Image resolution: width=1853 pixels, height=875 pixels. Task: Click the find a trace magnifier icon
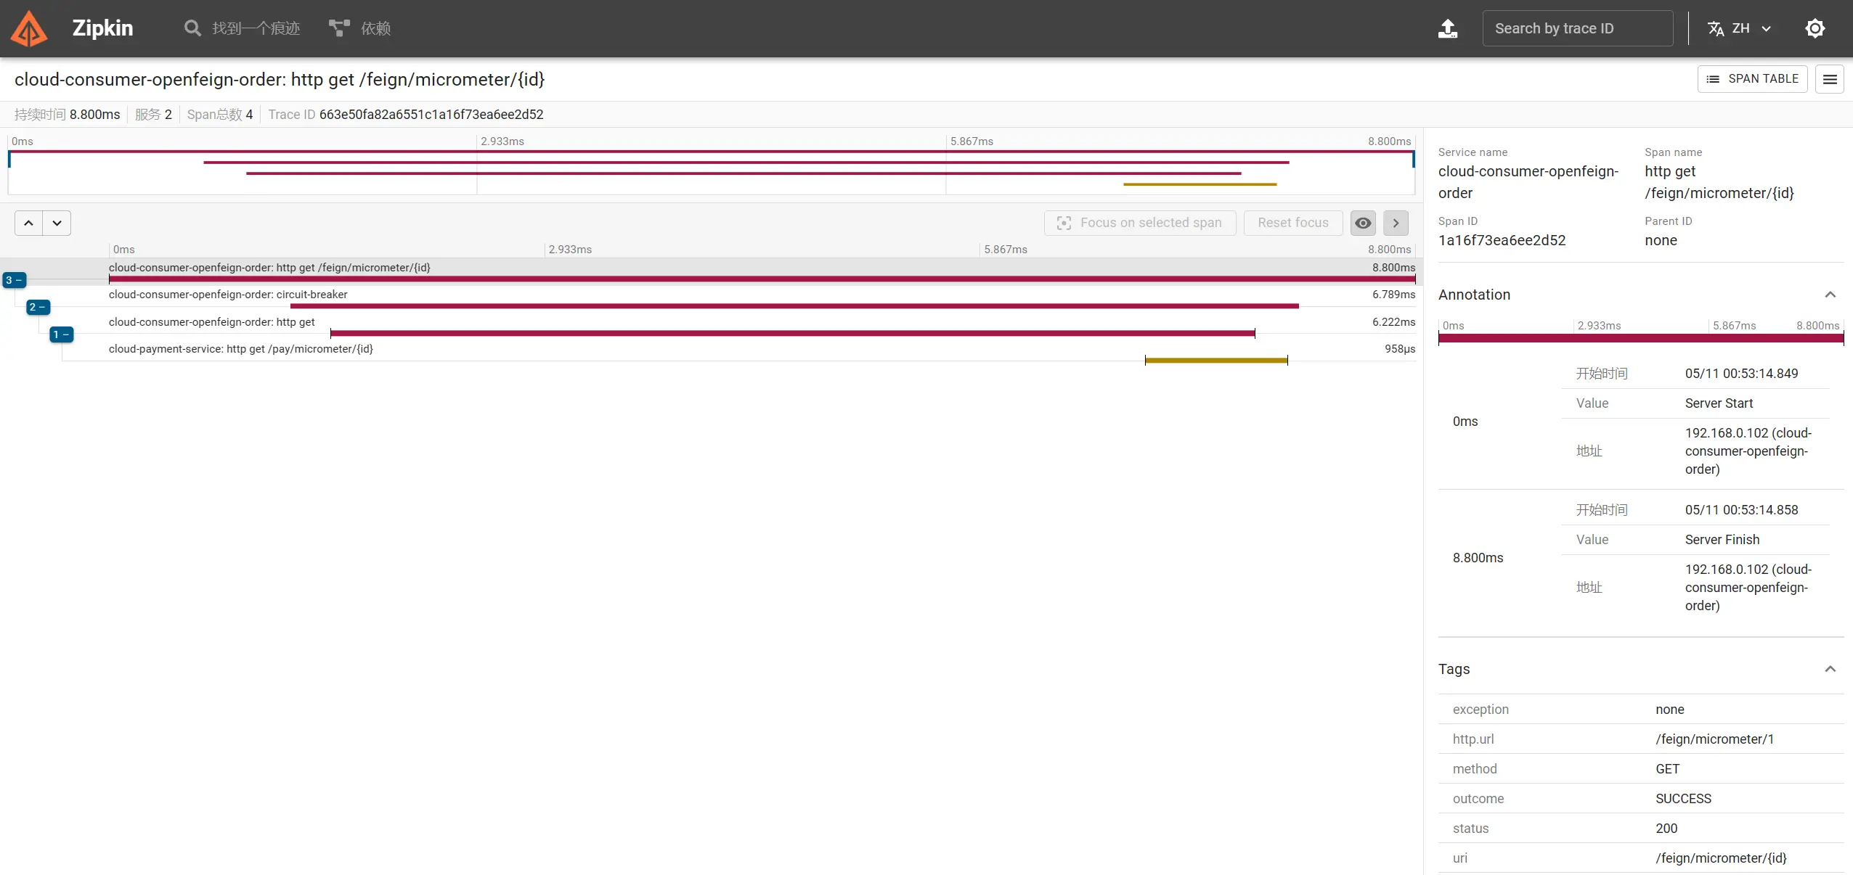pyautogui.click(x=192, y=28)
